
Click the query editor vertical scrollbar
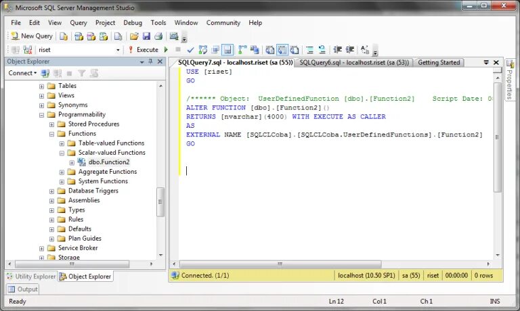(x=498, y=137)
